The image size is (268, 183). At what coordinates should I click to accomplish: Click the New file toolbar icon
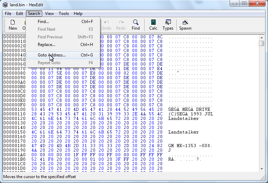pos(13,25)
